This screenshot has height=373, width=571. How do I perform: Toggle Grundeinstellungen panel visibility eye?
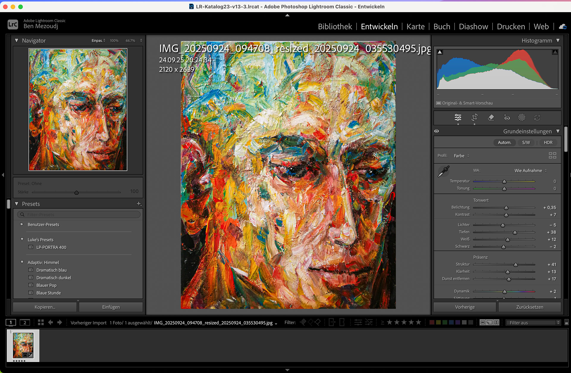[x=437, y=131]
